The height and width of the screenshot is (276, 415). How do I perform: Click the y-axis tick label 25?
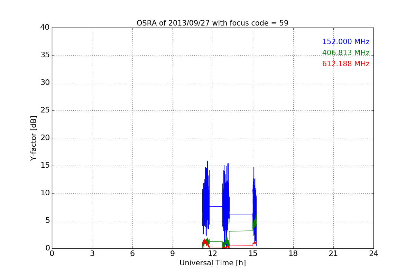[45, 110]
